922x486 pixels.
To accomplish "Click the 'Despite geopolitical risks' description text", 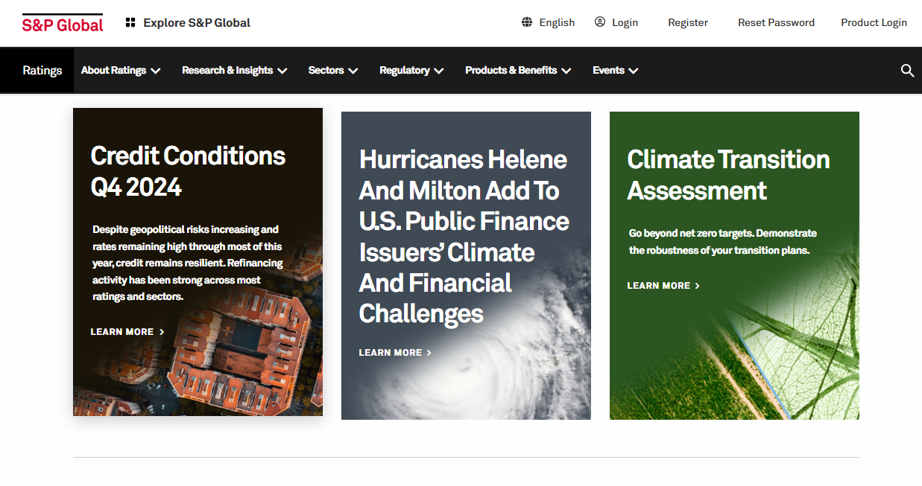I will pos(187,263).
